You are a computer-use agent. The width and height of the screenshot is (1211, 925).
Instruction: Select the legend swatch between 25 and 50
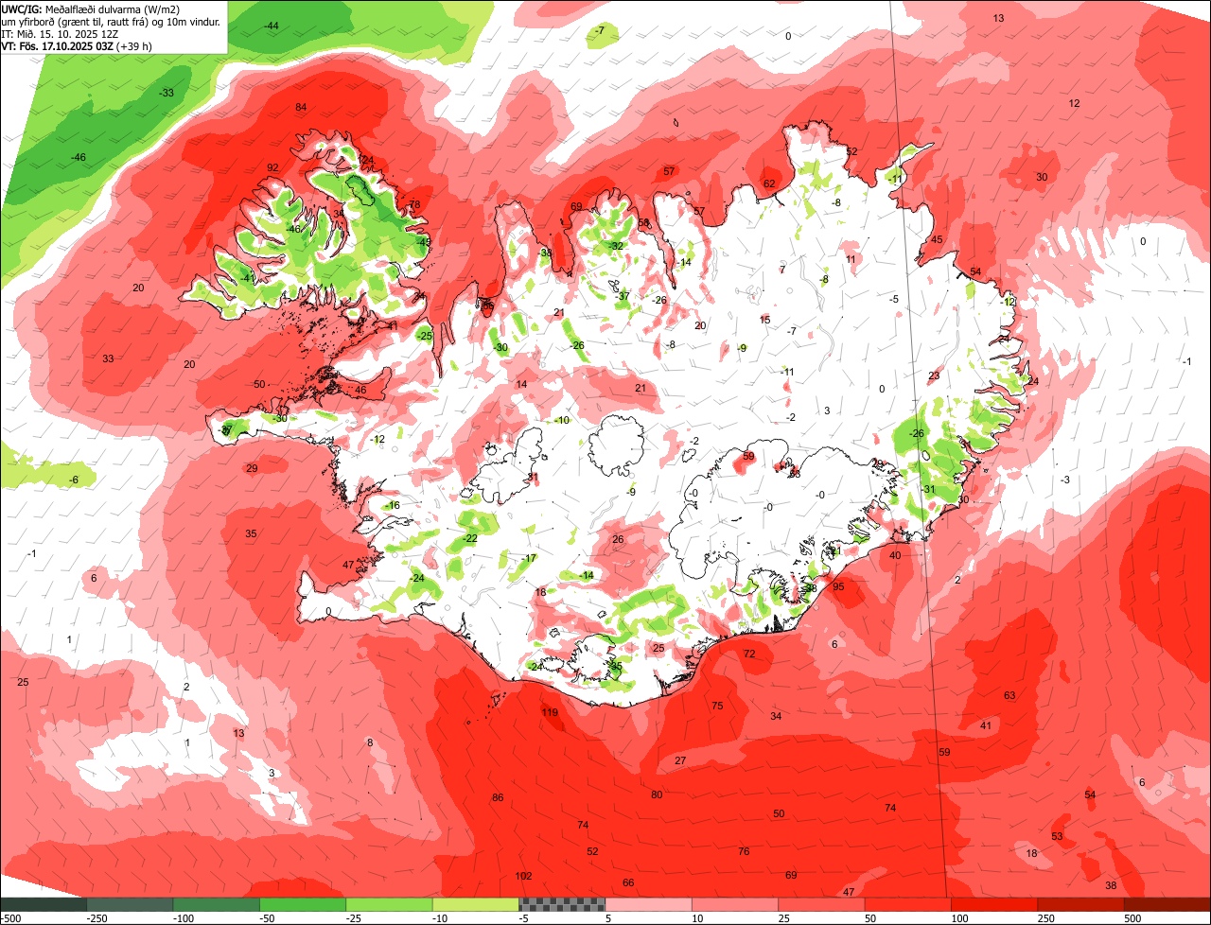pos(821,904)
